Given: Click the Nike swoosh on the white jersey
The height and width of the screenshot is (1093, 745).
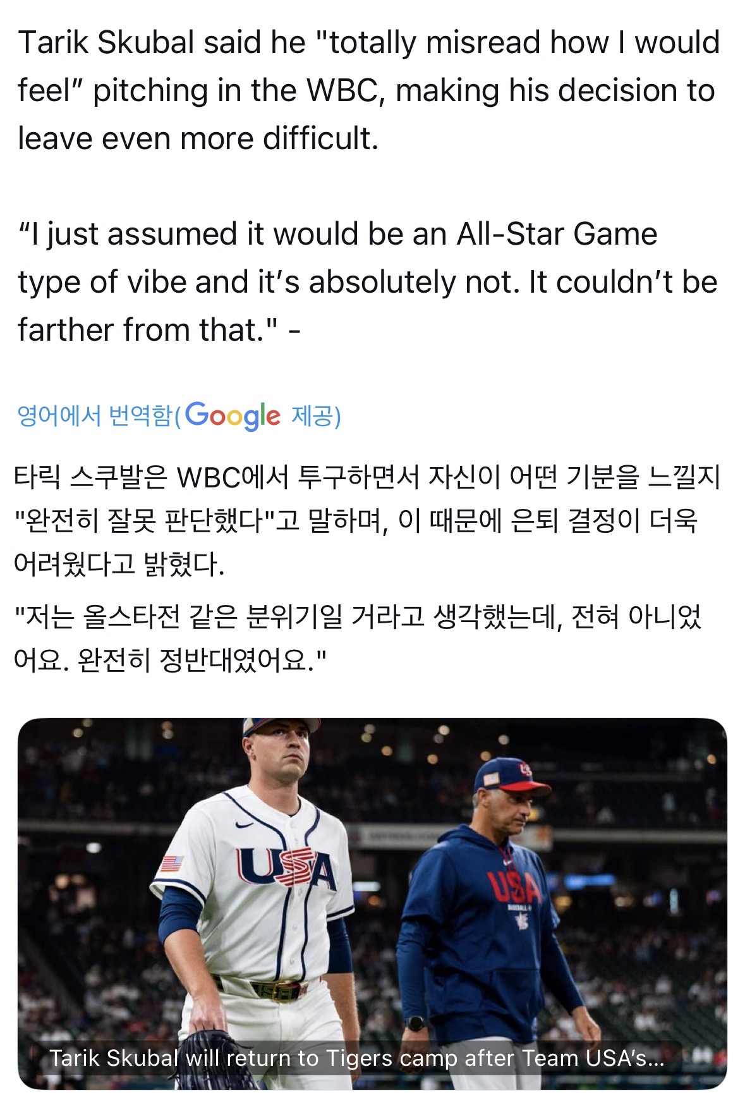Looking at the screenshot, I should click(243, 824).
